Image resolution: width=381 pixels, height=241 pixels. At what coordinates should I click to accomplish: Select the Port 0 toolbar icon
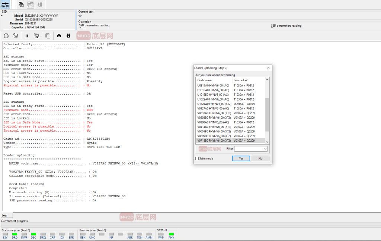point(5,4)
